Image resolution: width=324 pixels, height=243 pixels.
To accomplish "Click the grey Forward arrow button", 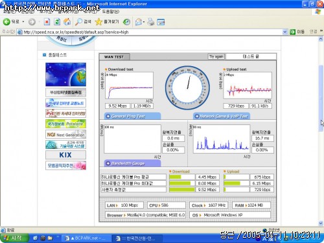I will coord(32,22).
